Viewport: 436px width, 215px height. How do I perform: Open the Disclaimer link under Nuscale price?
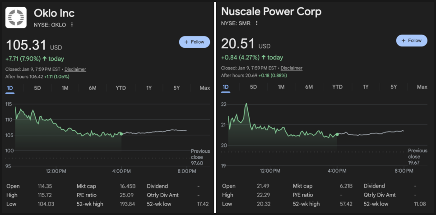point(292,68)
